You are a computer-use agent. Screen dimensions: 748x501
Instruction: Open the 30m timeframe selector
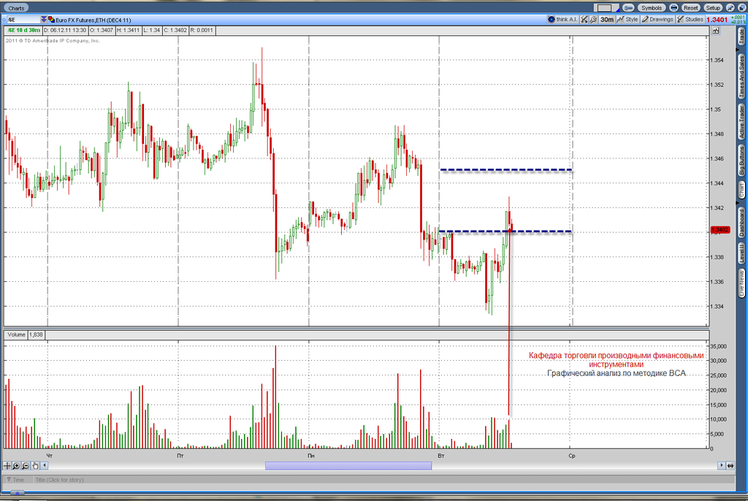pos(607,20)
